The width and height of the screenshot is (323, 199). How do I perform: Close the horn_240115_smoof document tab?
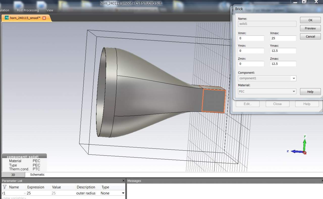coord(44,18)
